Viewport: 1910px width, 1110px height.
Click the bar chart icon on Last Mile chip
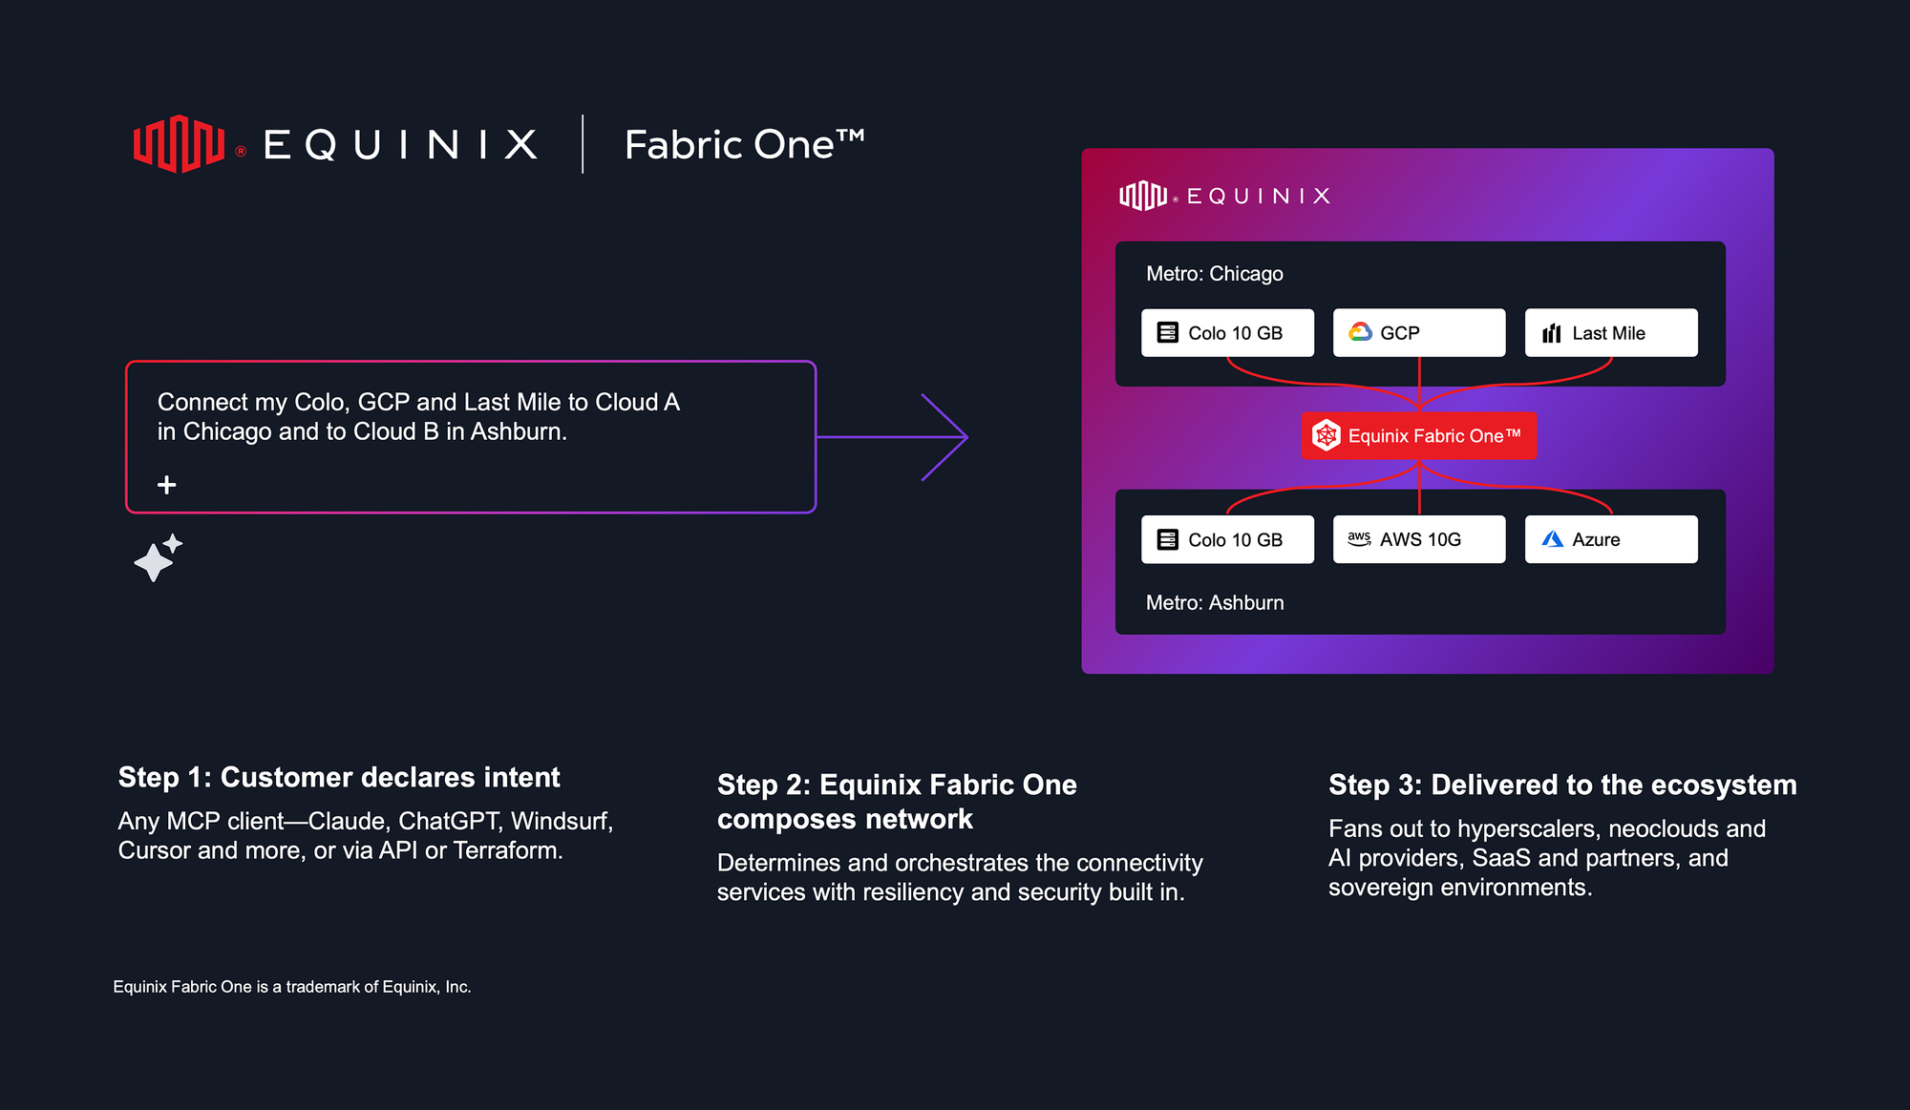point(1552,333)
